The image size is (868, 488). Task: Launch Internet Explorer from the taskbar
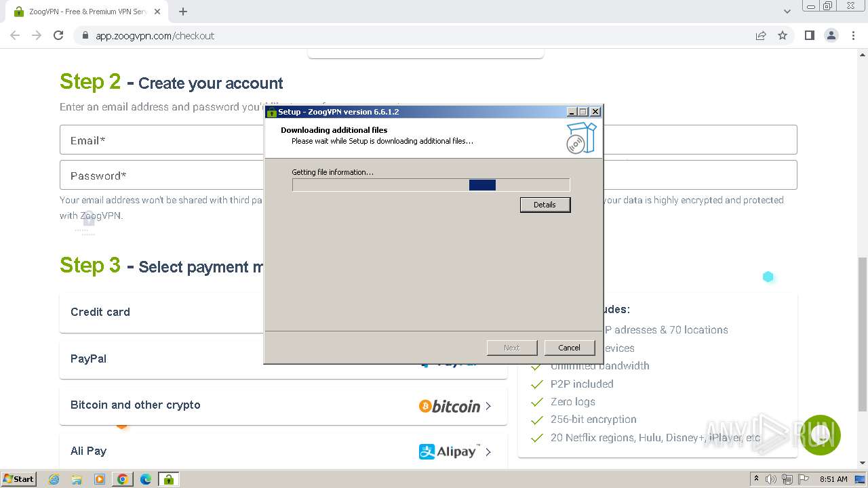pyautogui.click(x=54, y=479)
